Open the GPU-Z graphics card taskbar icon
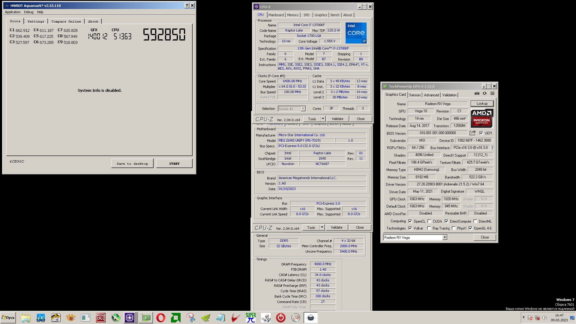Image resolution: width=576 pixels, height=324 pixels. (146, 318)
